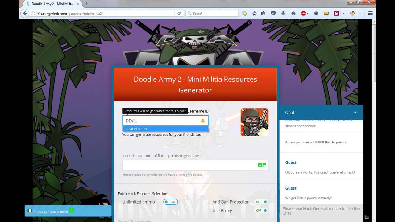Turn off the Unlimited ammo switch
Screen dimensions: 395x222
pyautogui.click(x=170, y=202)
